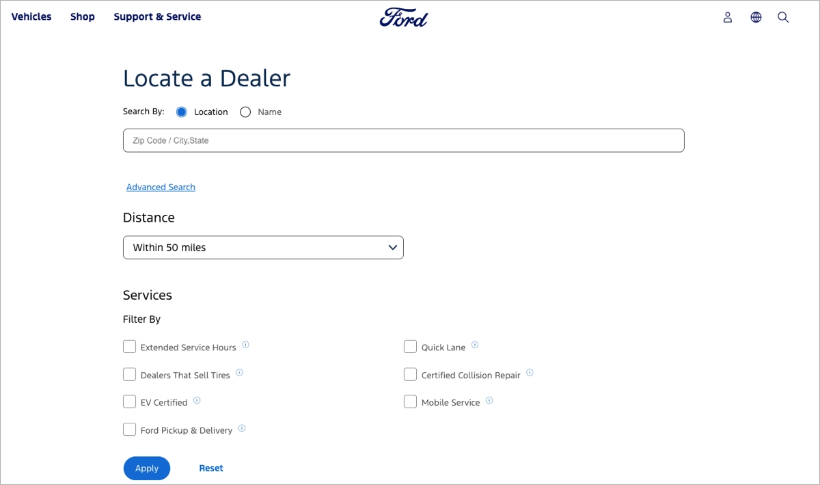Click the Zip Code / City,State field
The width and height of the screenshot is (820, 485).
coord(403,140)
